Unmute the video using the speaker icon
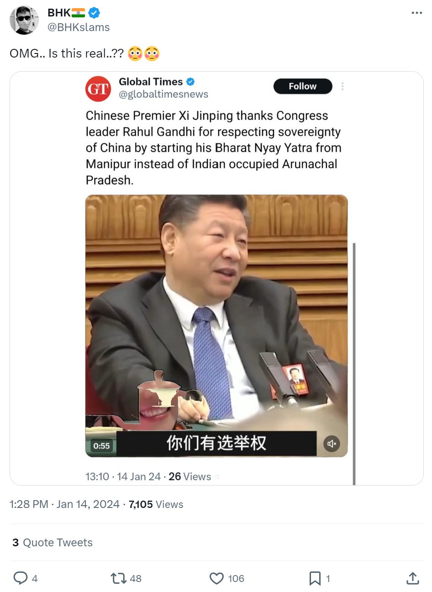 pos(332,444)
